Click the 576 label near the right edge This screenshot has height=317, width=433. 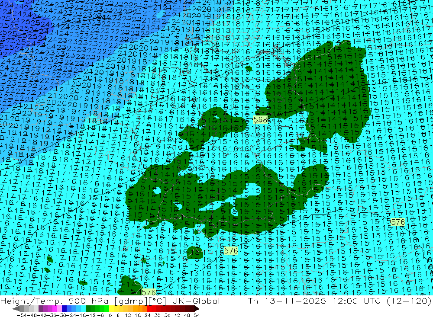397,222
